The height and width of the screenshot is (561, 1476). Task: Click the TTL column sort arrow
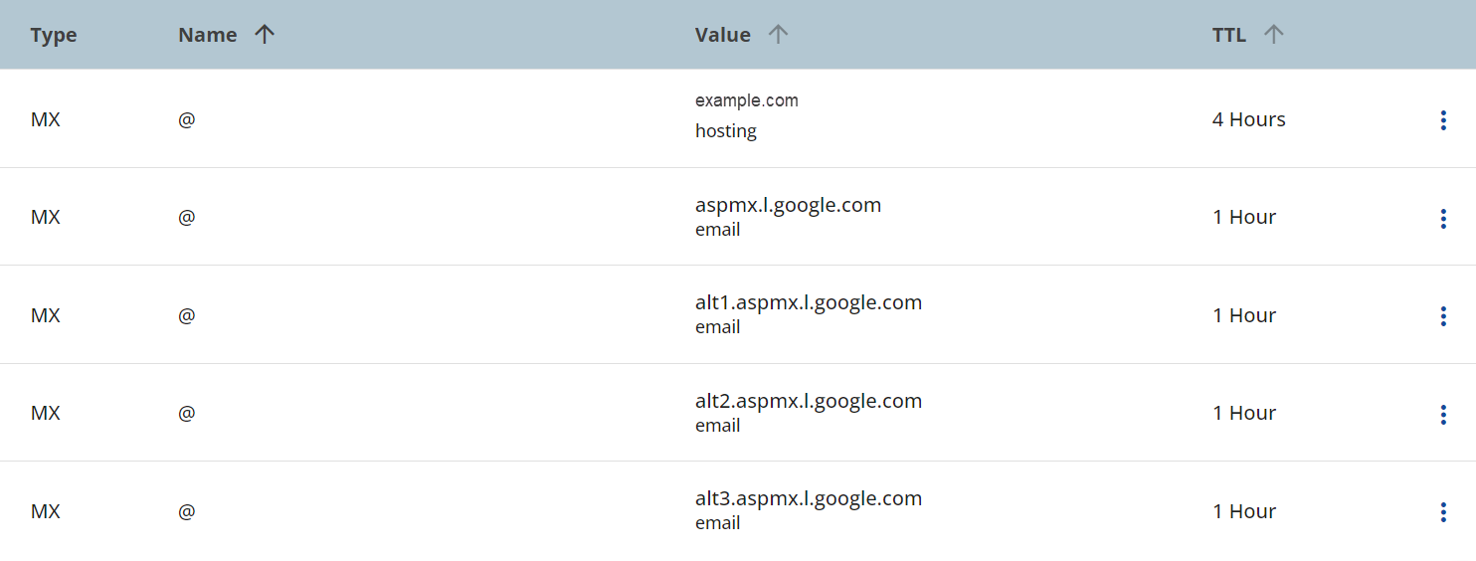pos(1273,35)
